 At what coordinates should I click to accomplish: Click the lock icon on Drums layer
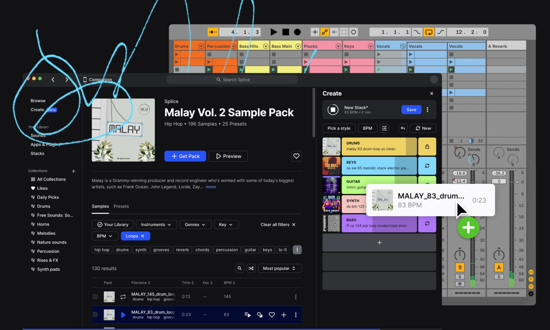tap(427, 147)
